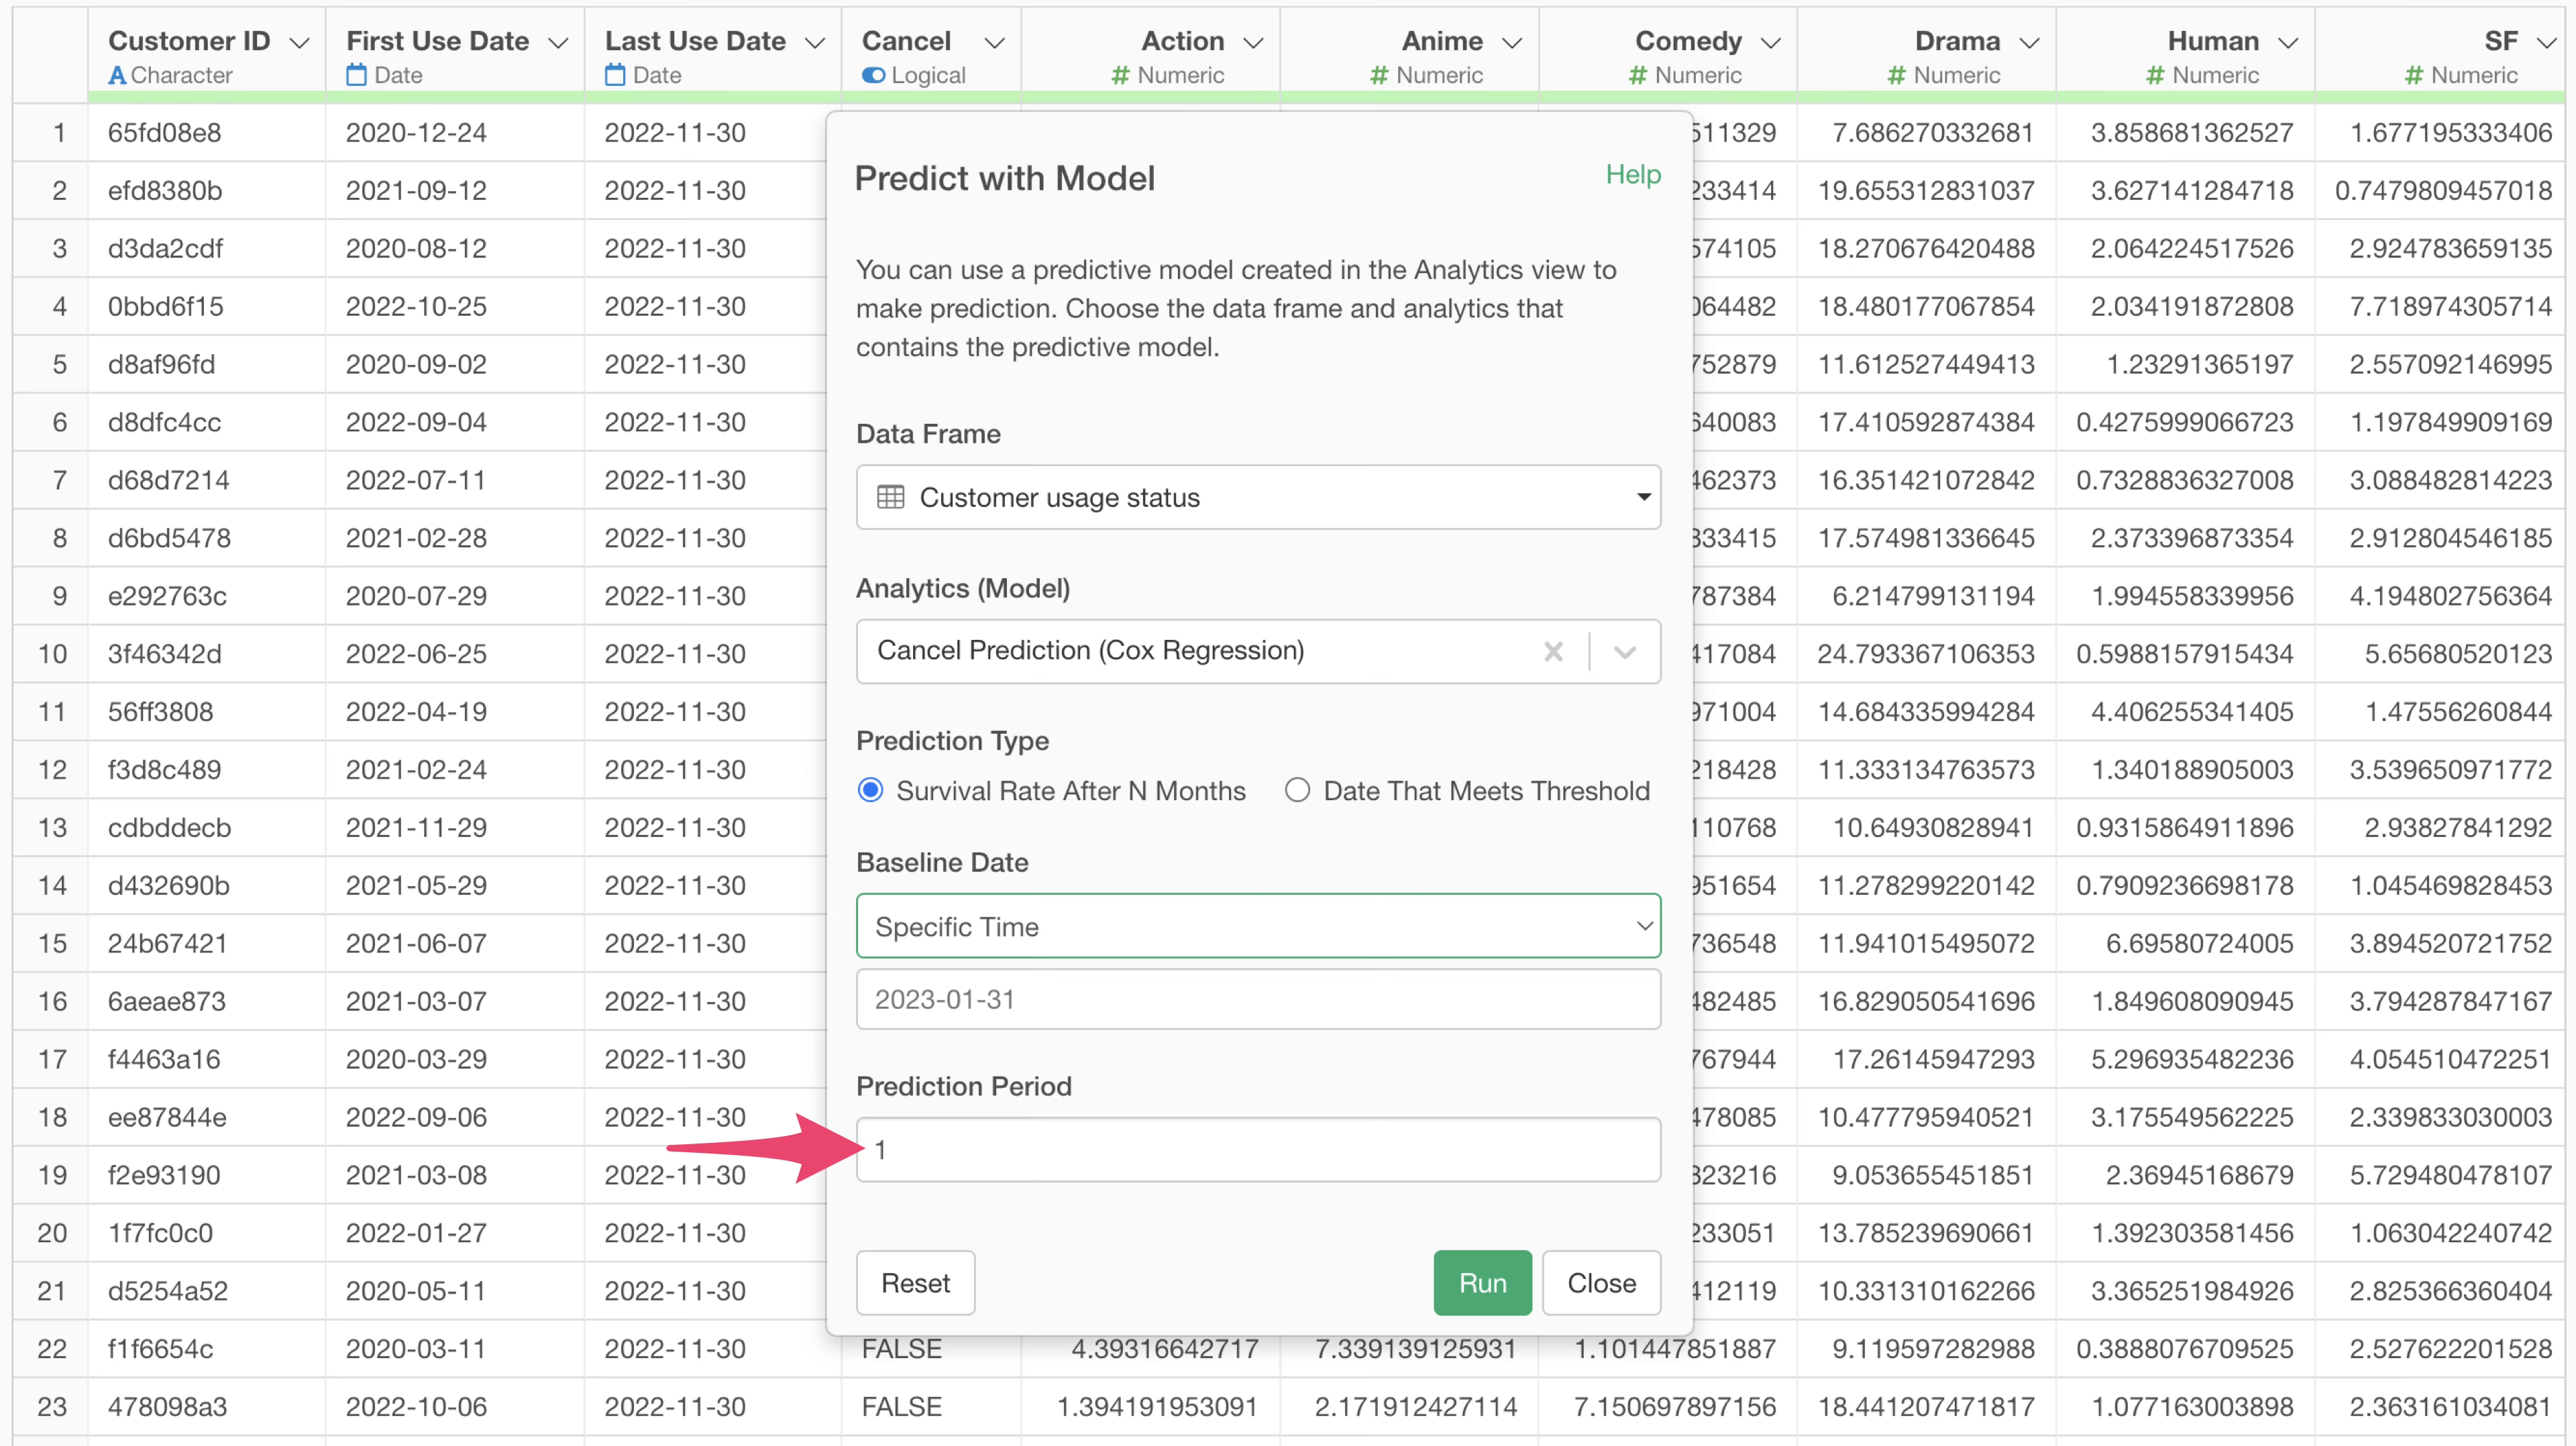Open the Baseline Date Specific Time dropdown
This screenshot has height=1446, width=2576.
click(1257, 926)
